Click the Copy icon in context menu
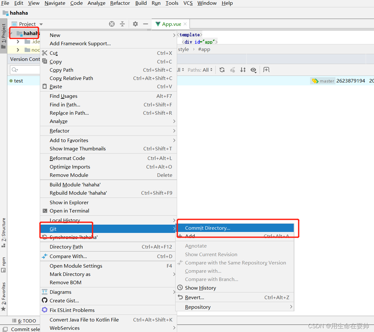 coord(45,61)
